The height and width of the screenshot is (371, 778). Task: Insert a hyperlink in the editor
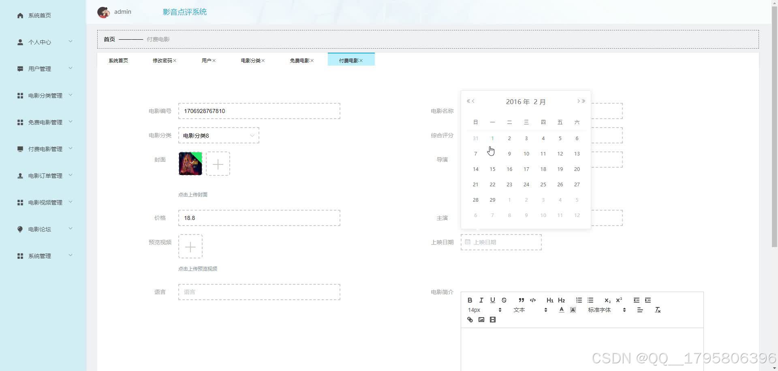click(x=470, y=320)
